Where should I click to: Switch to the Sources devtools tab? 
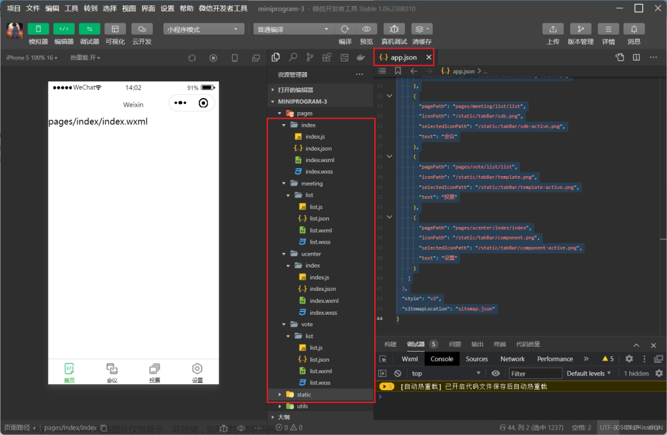click(476, 359)
